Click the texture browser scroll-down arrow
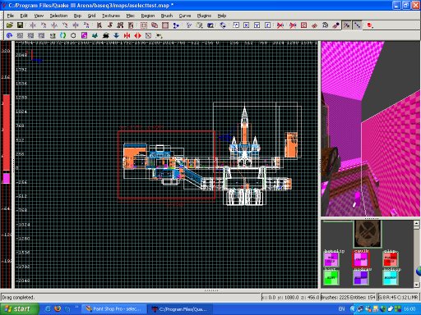Viewport: 421px width, 315px height. click(416, 285)
